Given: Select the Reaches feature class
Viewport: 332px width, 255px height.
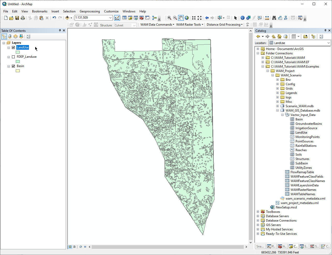Looking at the screenshot, I should [301, 150].
